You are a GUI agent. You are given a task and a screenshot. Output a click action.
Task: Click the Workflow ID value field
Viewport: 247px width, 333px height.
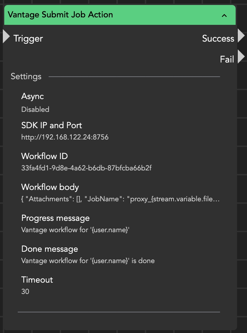click(x=86, y=168)
